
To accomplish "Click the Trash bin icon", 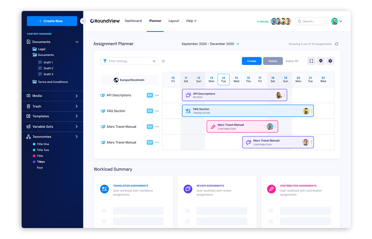I will tap(29, 106).
